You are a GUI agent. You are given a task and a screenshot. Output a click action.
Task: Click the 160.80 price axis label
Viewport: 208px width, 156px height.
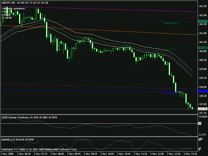point(203,51)
